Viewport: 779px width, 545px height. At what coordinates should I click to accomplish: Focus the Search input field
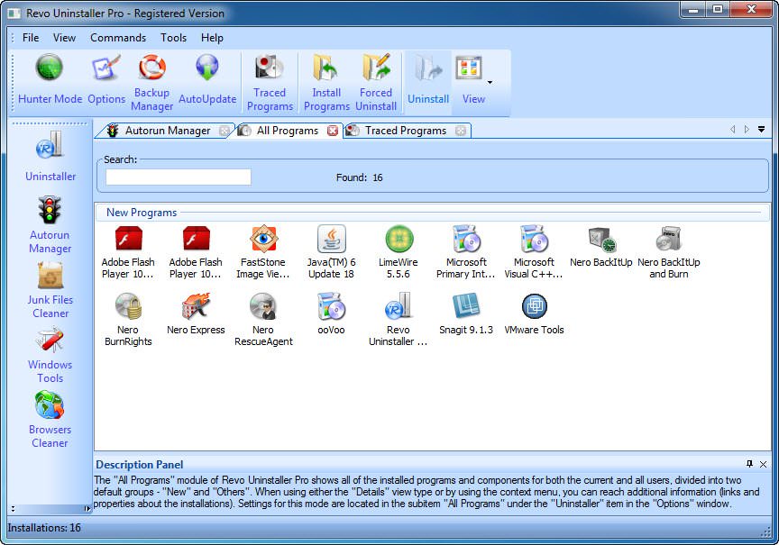pos(179,177)
